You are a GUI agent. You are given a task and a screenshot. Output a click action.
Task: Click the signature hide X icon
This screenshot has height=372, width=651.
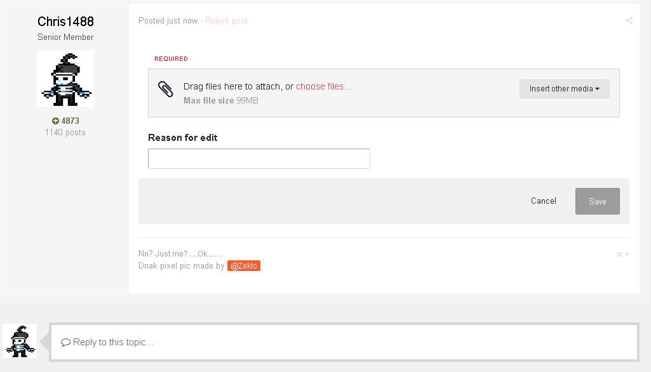(x=619, y=255)
